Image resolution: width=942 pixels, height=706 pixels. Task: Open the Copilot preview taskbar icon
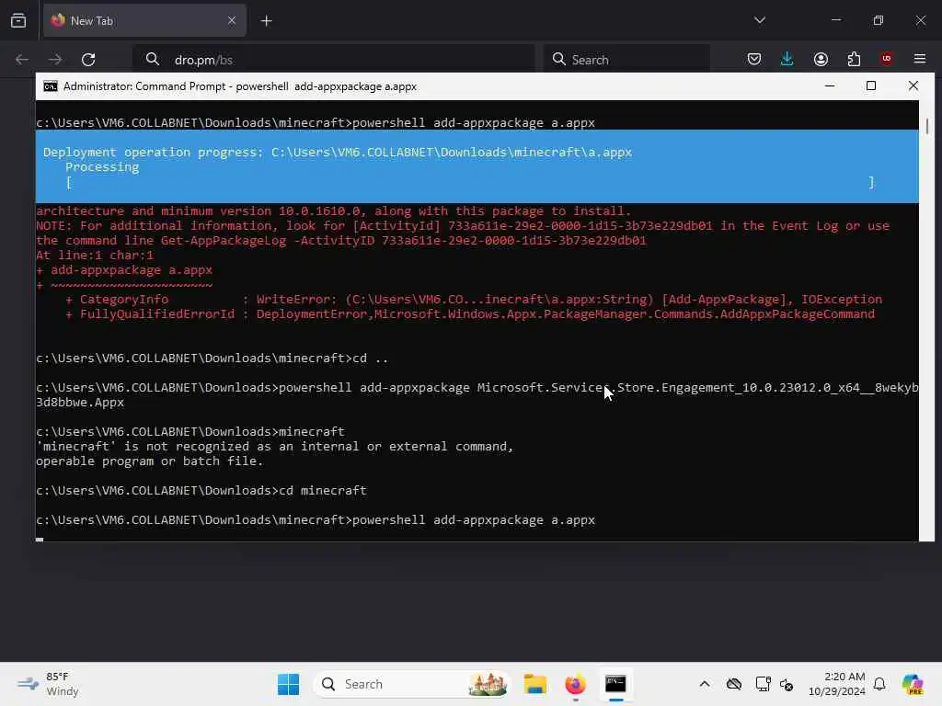913,684
